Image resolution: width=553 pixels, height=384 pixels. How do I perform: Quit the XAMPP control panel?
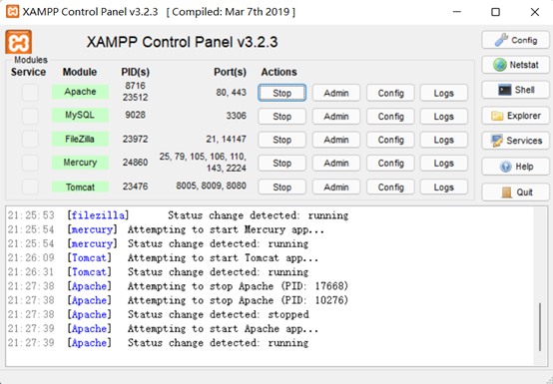pos(515,192)
